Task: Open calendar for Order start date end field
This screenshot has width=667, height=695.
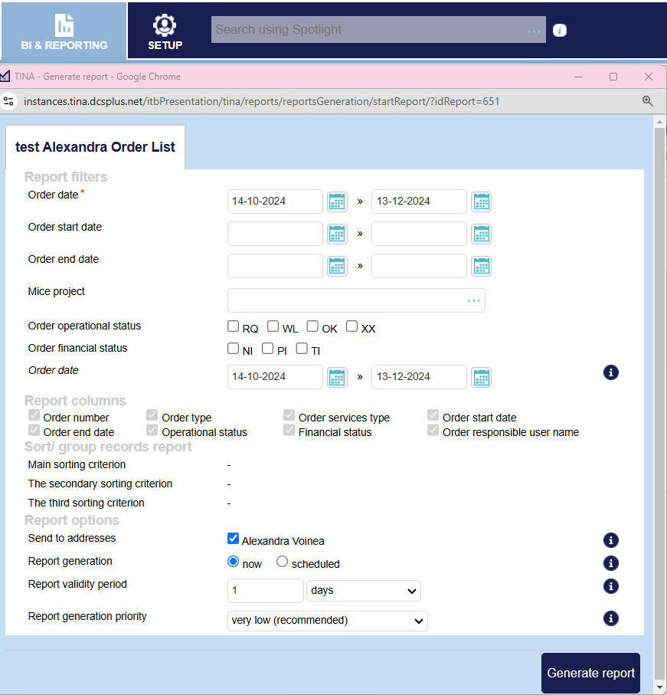Action: click(x=480, y=234)
